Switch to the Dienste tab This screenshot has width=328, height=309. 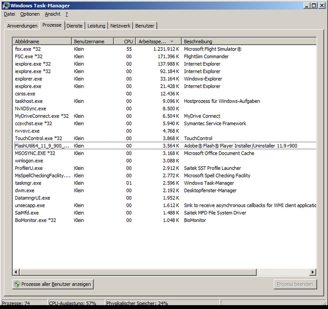pos(74,26)
